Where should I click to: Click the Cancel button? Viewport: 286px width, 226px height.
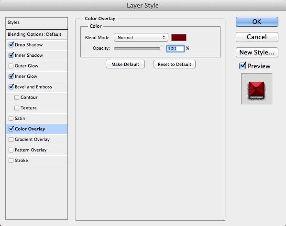[x=257, y=37]
